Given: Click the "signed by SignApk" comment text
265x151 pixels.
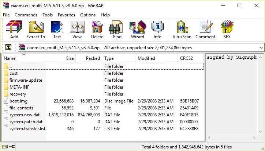Looking at the screenshot, I should [x=232, y=57].
